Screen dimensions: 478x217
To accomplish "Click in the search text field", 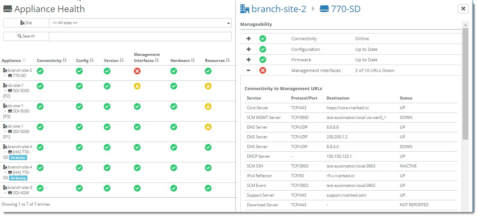I will click(x=140, y=36).
